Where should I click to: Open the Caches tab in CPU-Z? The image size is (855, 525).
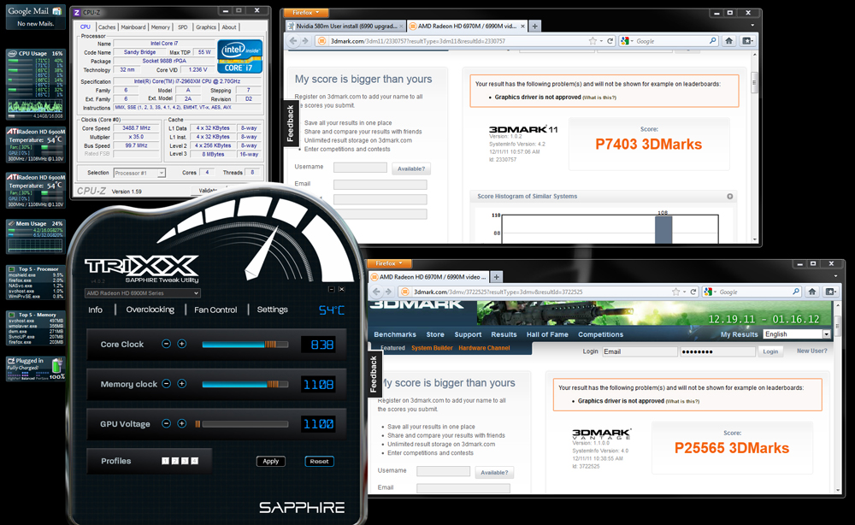(x=107, y=27)
